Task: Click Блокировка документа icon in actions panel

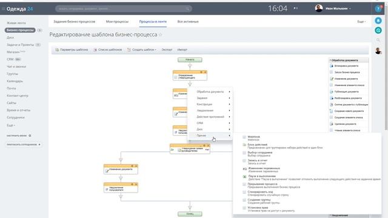Action: pyautogui.click(x=332, y=66)
